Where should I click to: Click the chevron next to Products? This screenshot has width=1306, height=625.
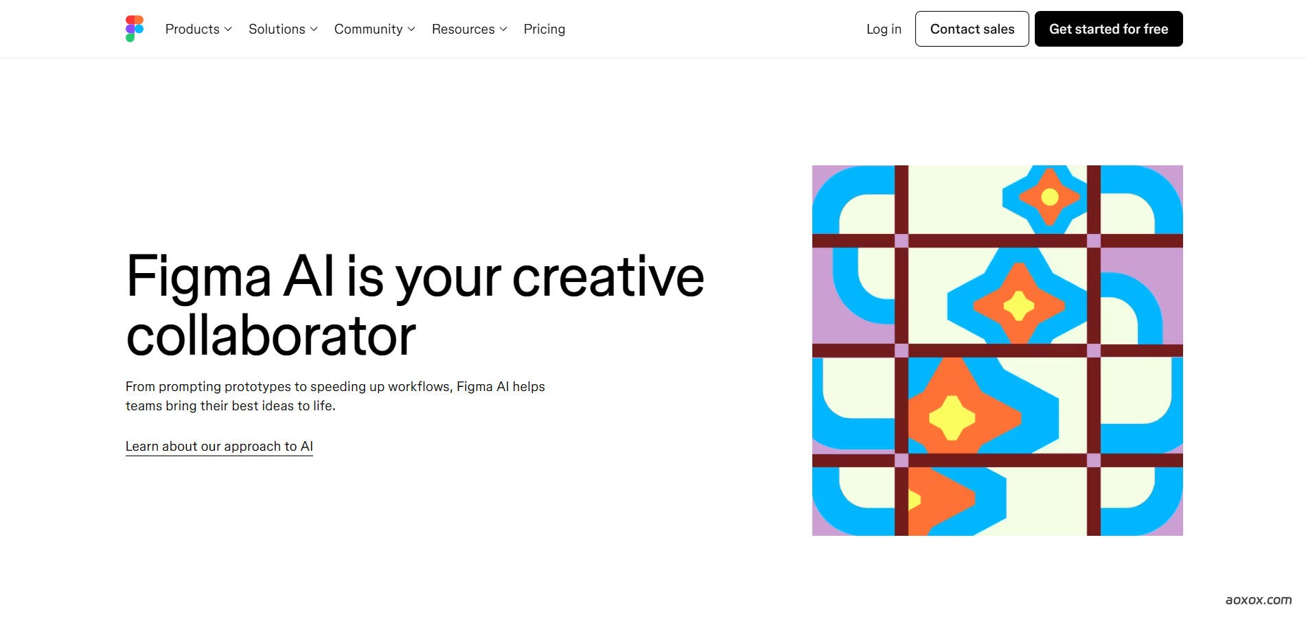point(228,30)
